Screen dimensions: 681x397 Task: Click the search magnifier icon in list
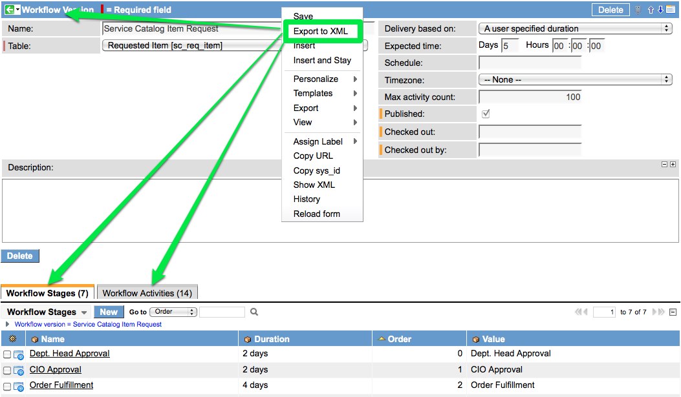click(254, 312)
